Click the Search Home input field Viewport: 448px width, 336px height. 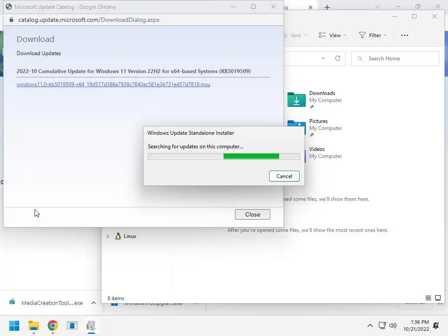pos(395,59)
